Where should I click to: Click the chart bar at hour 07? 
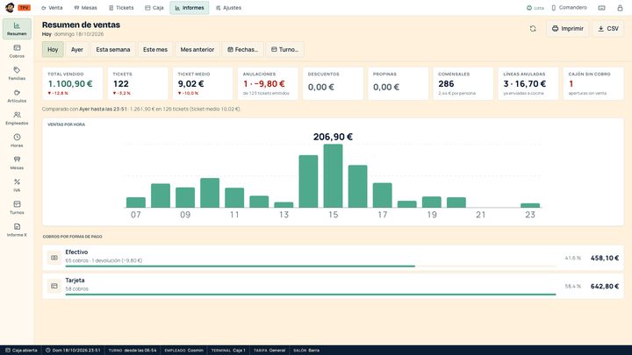(136, 202)
